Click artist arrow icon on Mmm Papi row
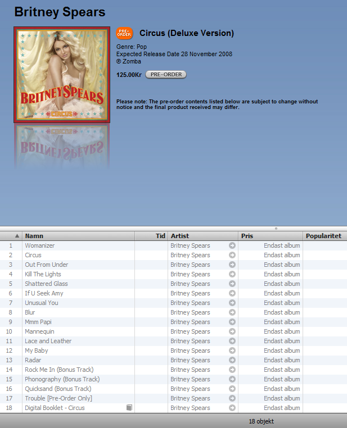 coord(232,322)
